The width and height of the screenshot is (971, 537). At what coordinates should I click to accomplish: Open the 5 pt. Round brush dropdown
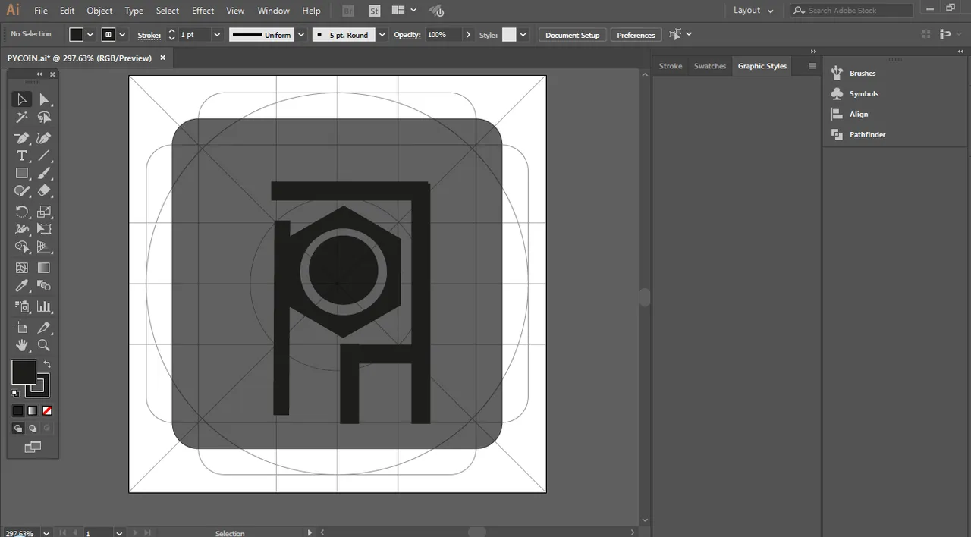[x=382, y=35]
